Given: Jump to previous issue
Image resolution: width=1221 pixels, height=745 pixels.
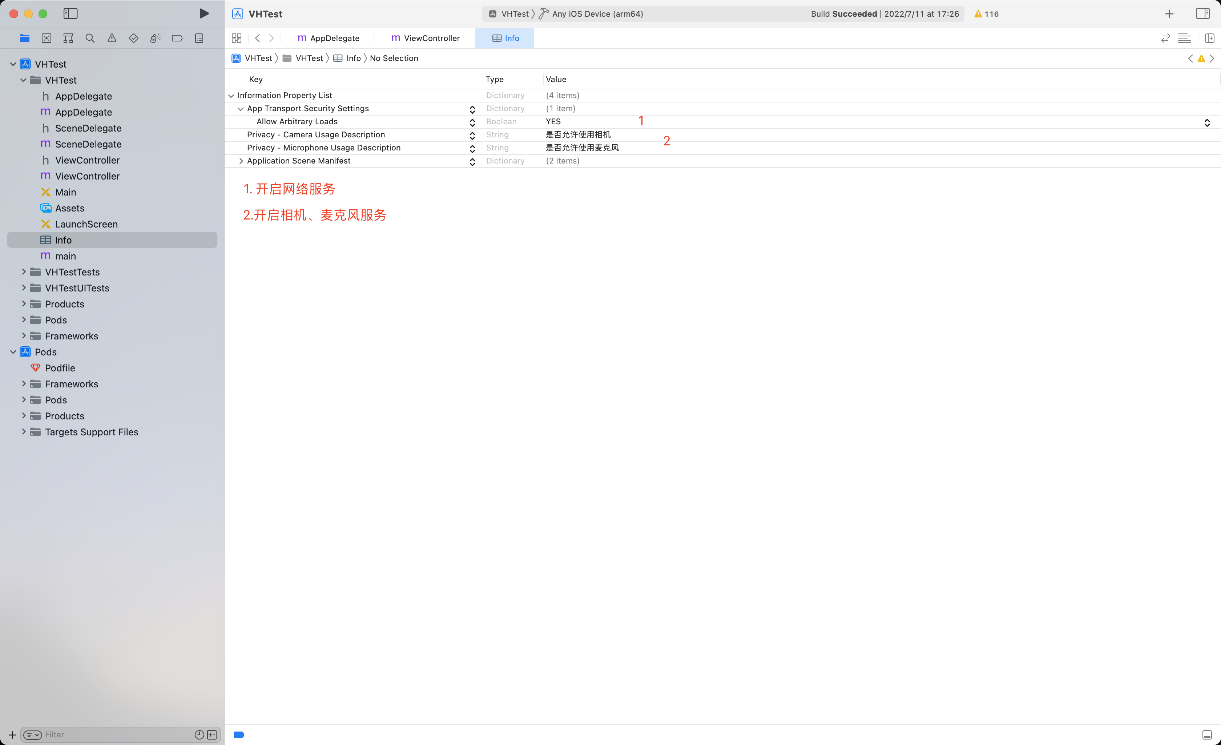Looking at the screenshot, I should click(x=1191, y=59).
